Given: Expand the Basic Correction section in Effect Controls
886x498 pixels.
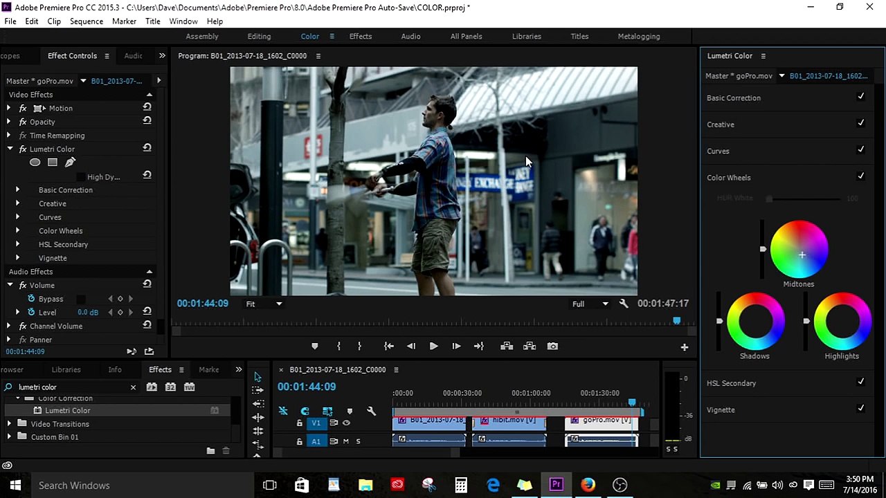Looking at the screenshot, I should coord(18,190).
